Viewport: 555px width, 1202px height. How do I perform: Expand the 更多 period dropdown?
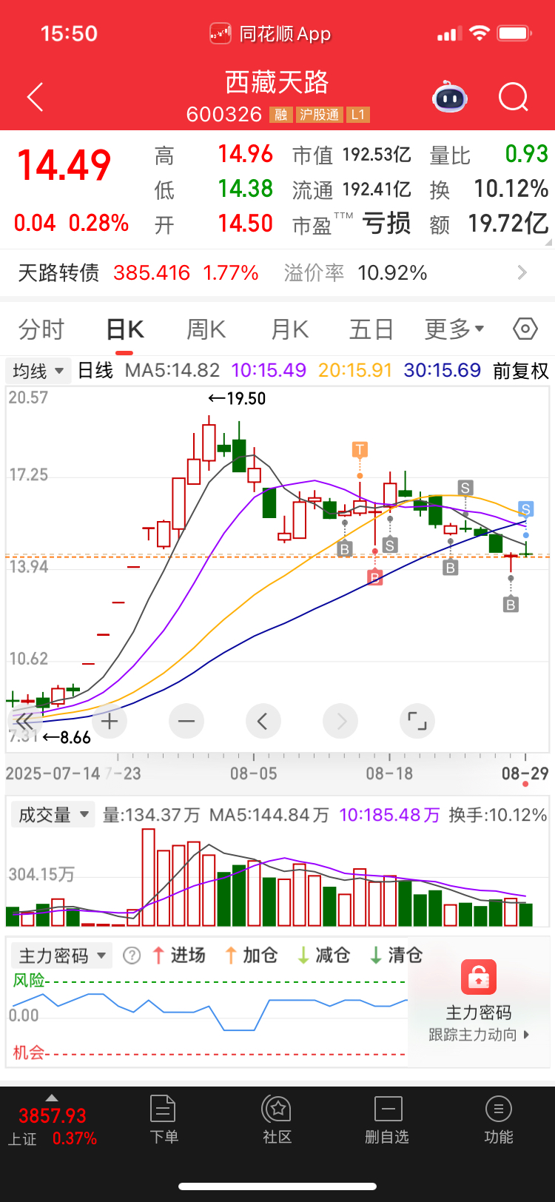coord(454,329)
